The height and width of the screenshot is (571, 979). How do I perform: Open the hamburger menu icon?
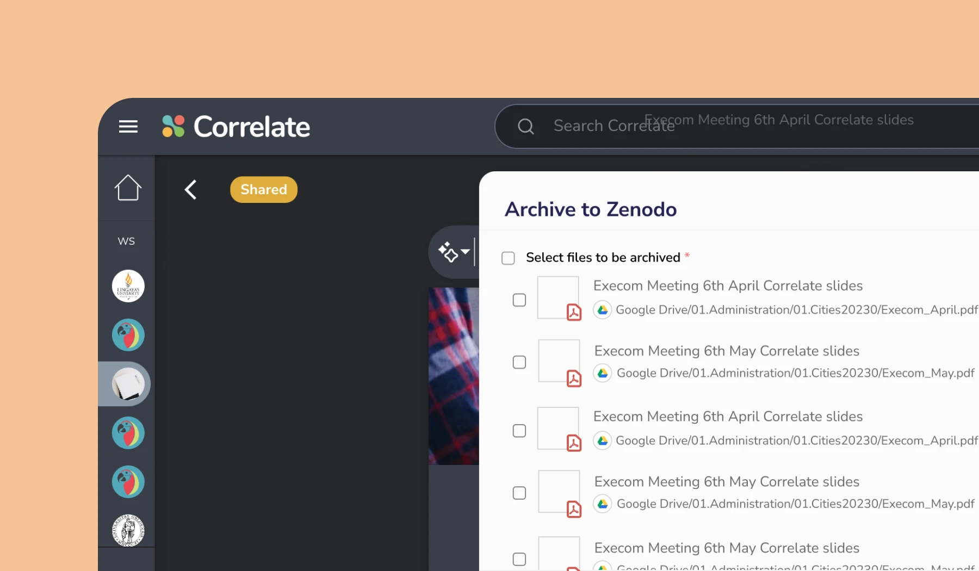128,127
